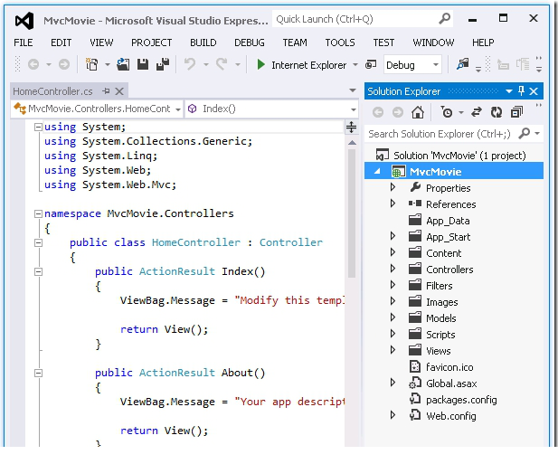Image resolution: width=558 pixels, height=464 pixels.
Task: Select the App_Data folder
Action: pos(448,221)
